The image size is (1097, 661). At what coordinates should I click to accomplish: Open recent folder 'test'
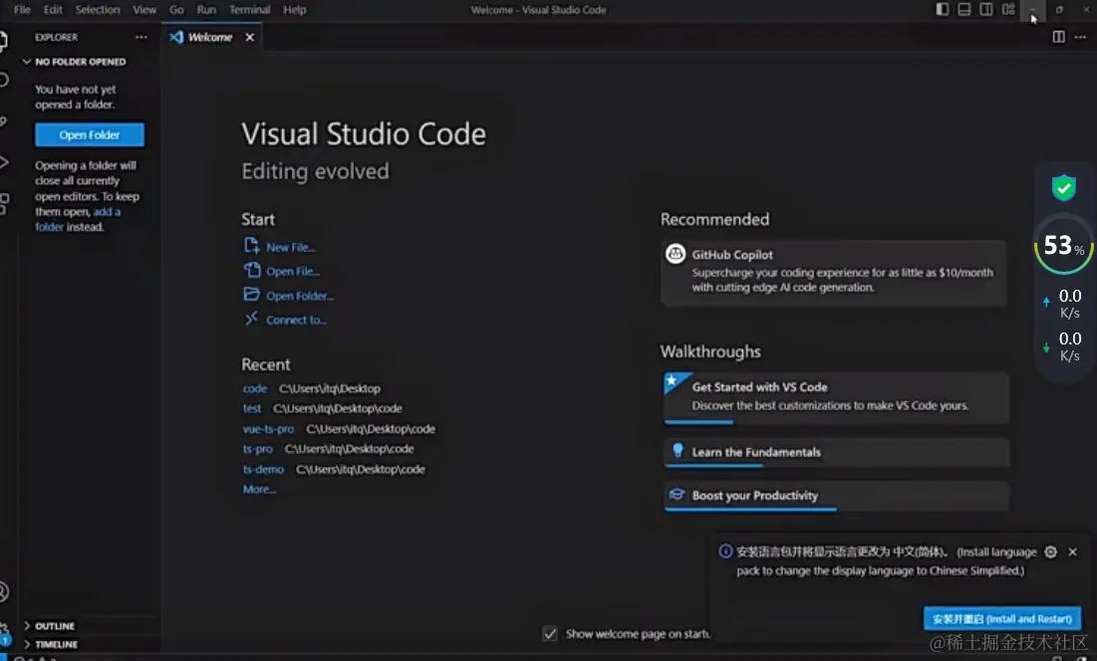click(252, 408)
